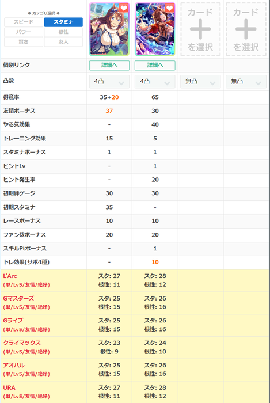
Task: Click the スタミナボーナス row label
Action: (25, 152)
